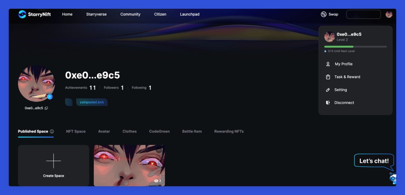Open the Starryverse menu
This screenshot has height=195, width=405.
[97, 14]
